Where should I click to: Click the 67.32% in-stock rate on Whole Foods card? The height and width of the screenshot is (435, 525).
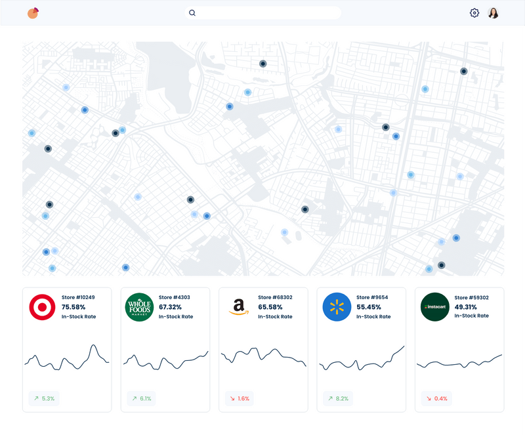point(172,306)
